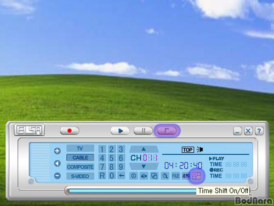Click the progress bar at the bottom
The height and width of the screenshot is (206, 274).
click(x=132, y=191)
